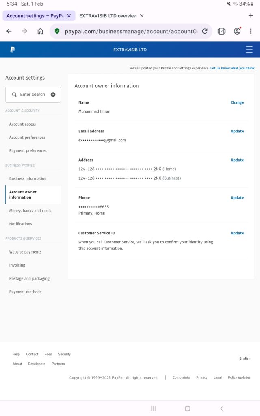Image resolution: width=260 pixels, height=416 pixels.
Task: Click the PayPal logo icon
Action: point(13,50)
